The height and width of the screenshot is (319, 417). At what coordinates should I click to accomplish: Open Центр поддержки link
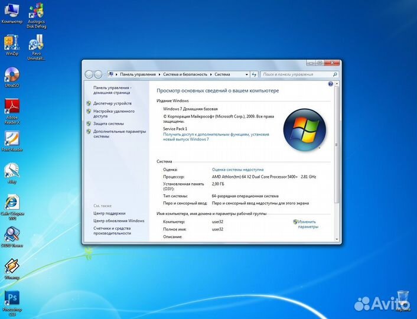[x=109, y=213]
